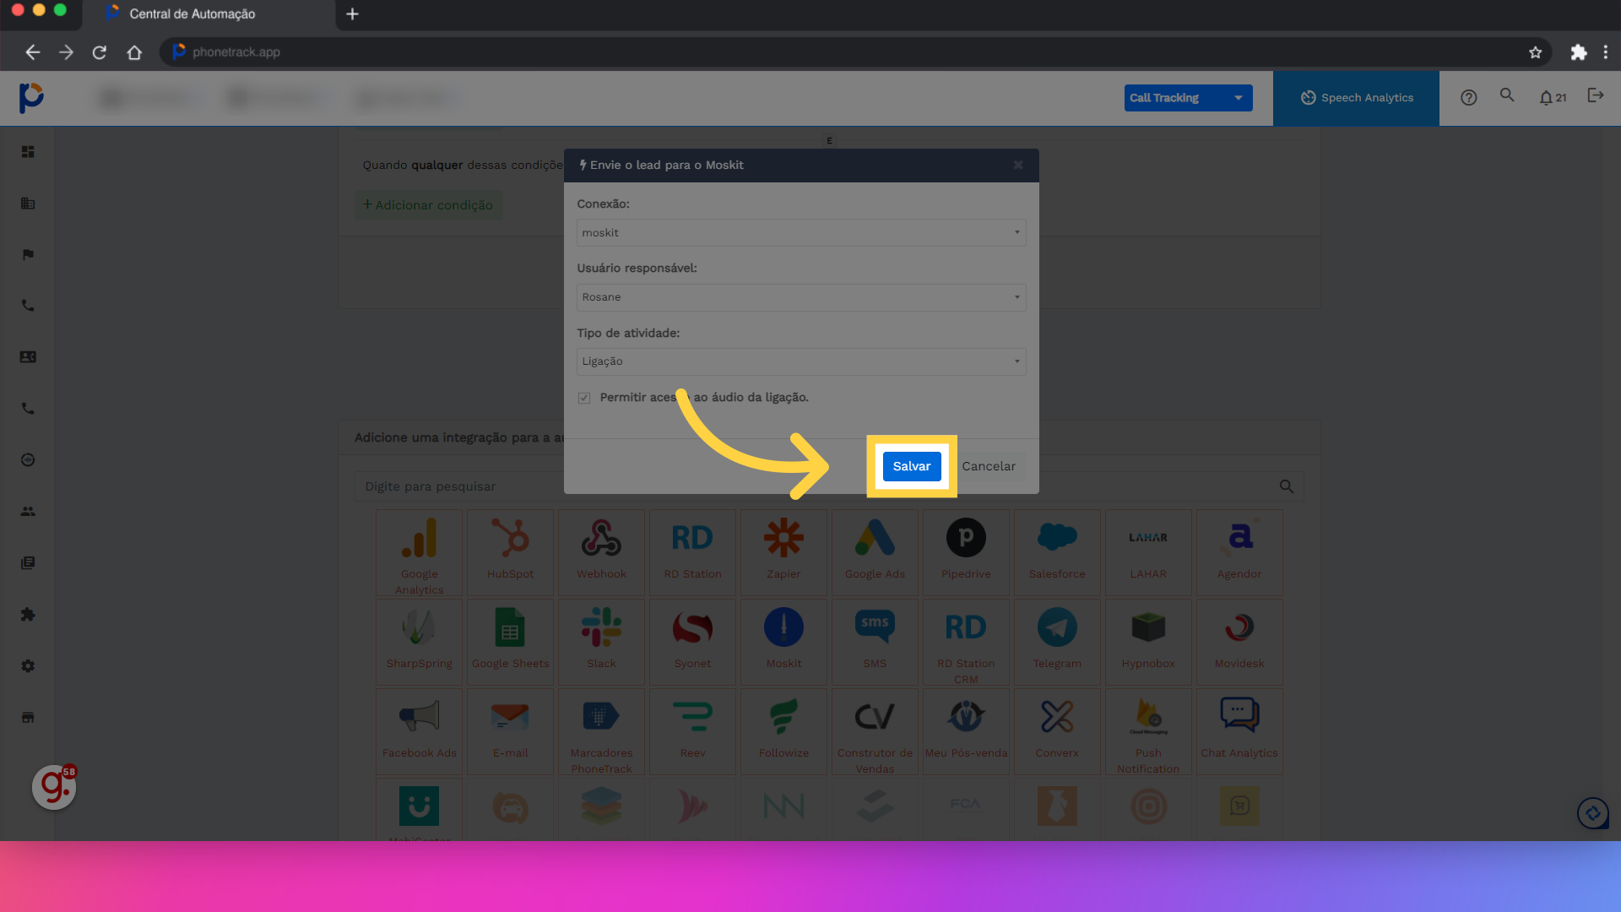Open the users group icon in sidebar
Screen dimensions: 1621x912
(x=28, y=512)
